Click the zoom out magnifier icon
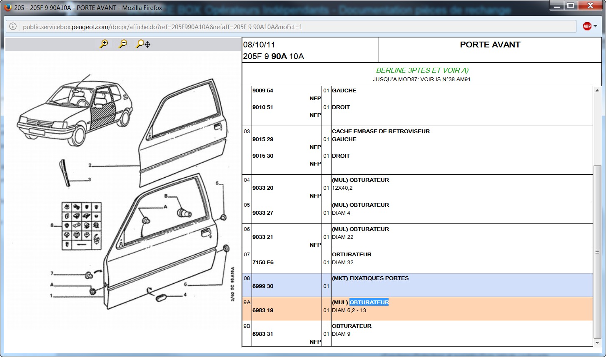This screenshot has height=357, width=606. pos(123,44)
